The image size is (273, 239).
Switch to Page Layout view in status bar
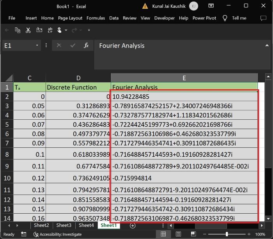tap(178, 234)
